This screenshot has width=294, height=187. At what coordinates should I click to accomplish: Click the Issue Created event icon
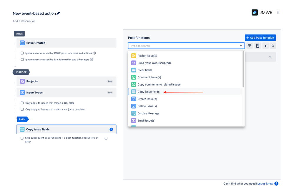pyautogui.click(x=22, y=43)
